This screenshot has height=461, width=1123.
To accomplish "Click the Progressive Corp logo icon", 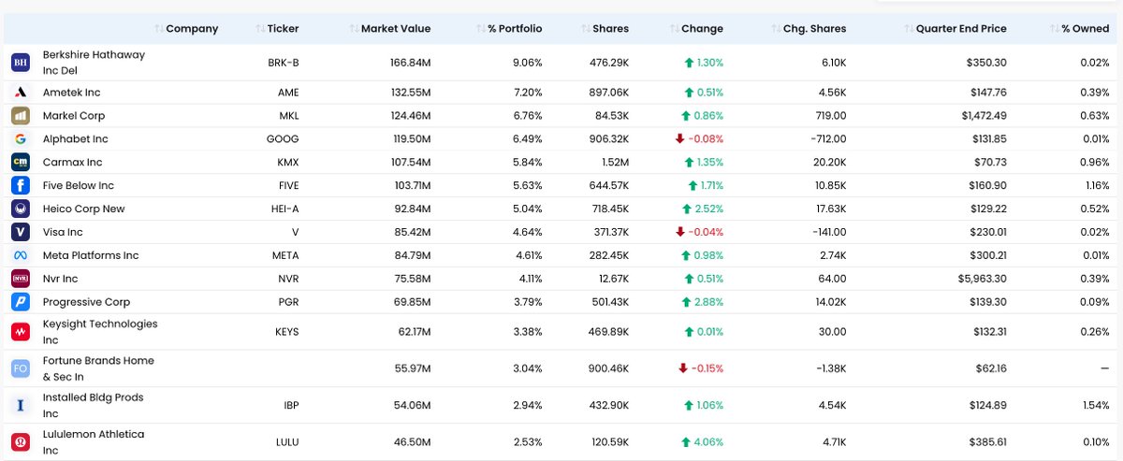I will click(x=21, y=302).
